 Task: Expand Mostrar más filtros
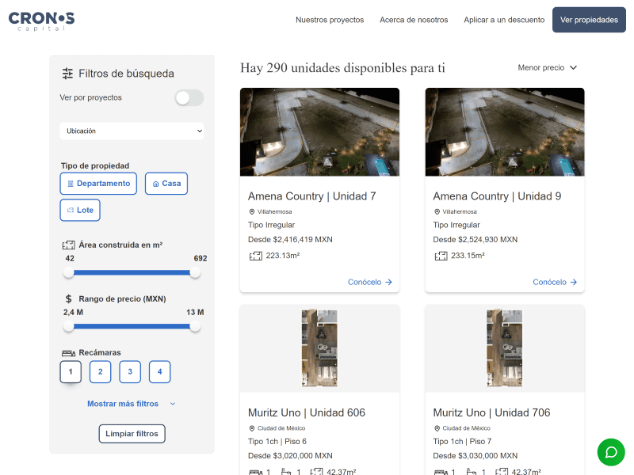click(x=132, y=404)
